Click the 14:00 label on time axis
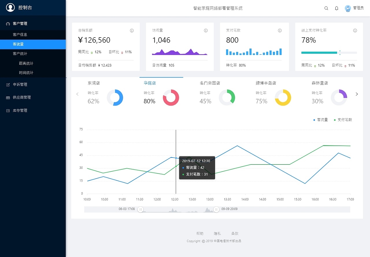Viewport: 370px width, 257px height. [245, 199]
